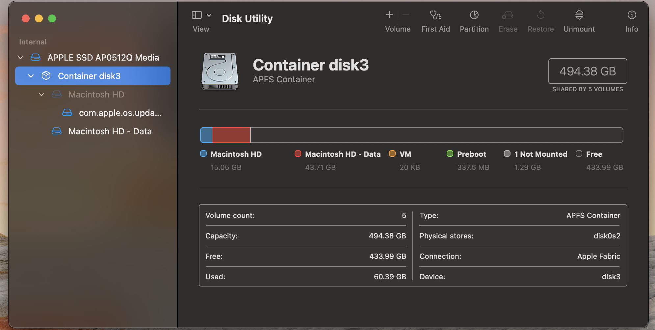The height and width of the screenshot is (330, 655).
Task: Click the red Macintosh HD - Data legend swatch
Action: [x=298, y=154]
